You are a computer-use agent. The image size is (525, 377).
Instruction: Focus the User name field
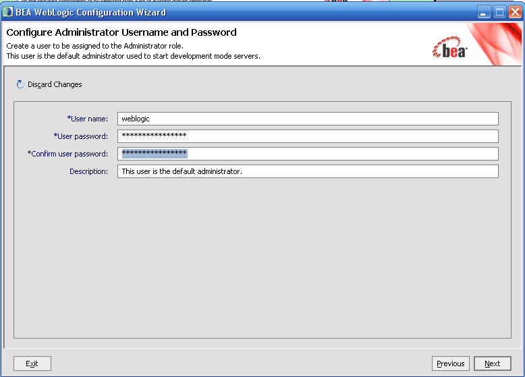tap(308, 119)
